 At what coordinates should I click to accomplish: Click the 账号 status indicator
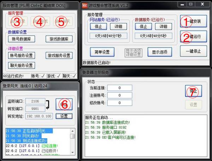[x=38, y=76]
